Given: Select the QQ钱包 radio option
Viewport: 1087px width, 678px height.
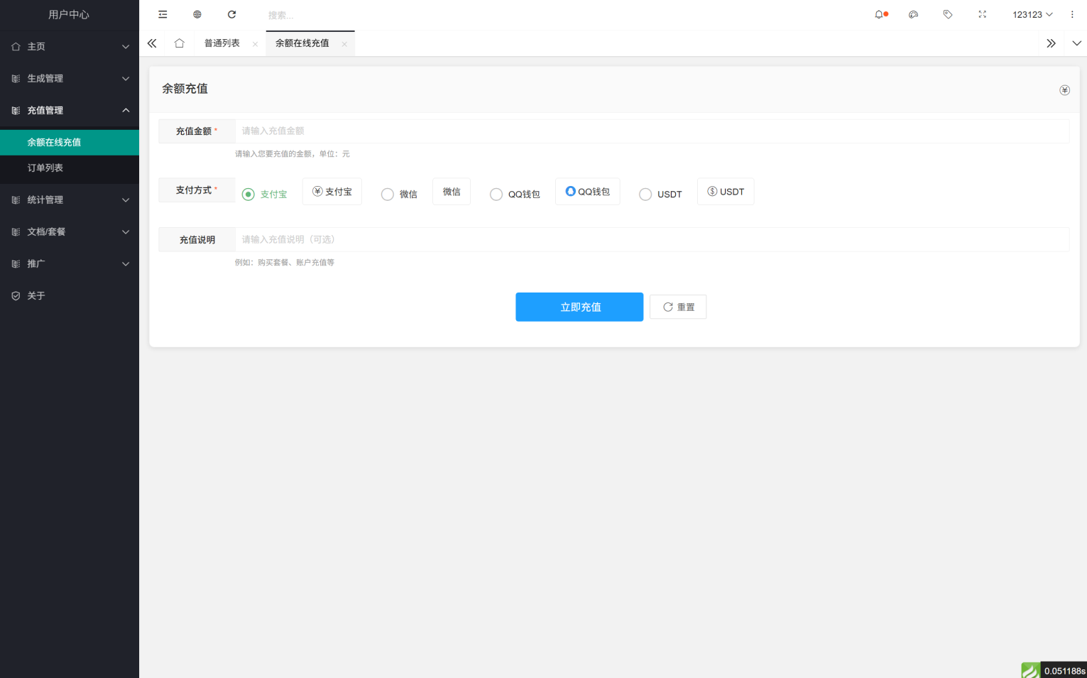Looking at the screenshot, I should (496, 195).
